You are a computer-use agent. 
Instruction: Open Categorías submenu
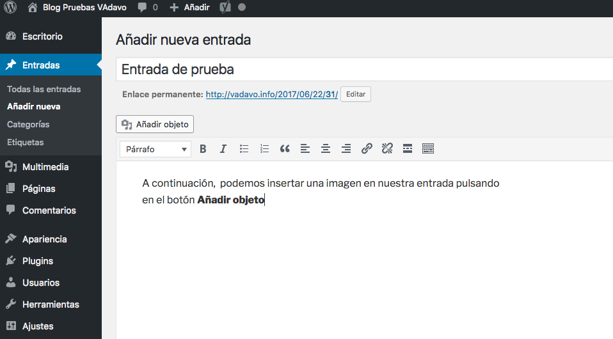28,124
